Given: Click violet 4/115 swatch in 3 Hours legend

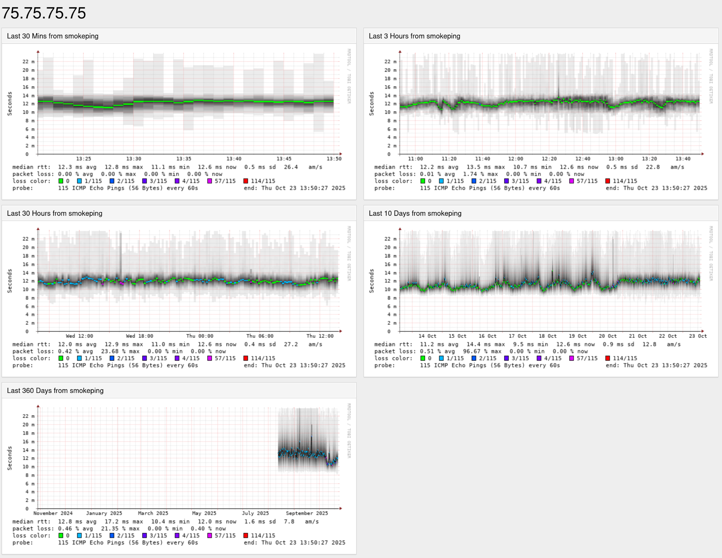Looking at the screenshot, I should (539, 181).
